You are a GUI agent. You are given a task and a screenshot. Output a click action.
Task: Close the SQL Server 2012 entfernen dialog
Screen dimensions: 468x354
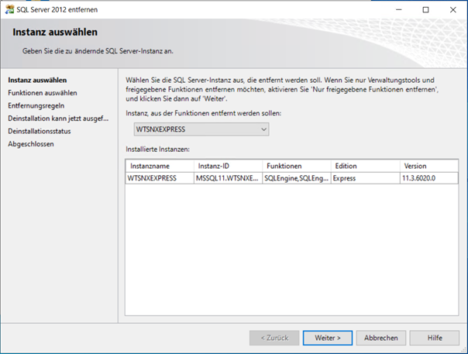(x=453, y=9)
